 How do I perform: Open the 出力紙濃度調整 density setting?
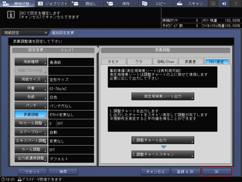click(x=31, y=158)
